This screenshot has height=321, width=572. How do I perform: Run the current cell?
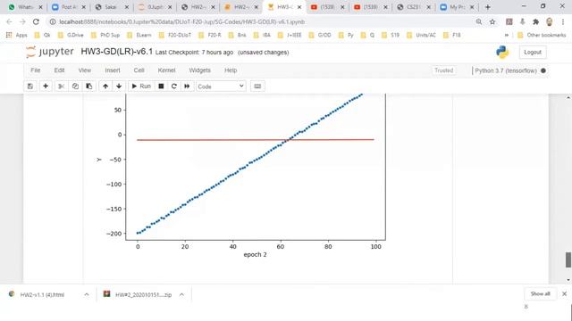[141, 86]
